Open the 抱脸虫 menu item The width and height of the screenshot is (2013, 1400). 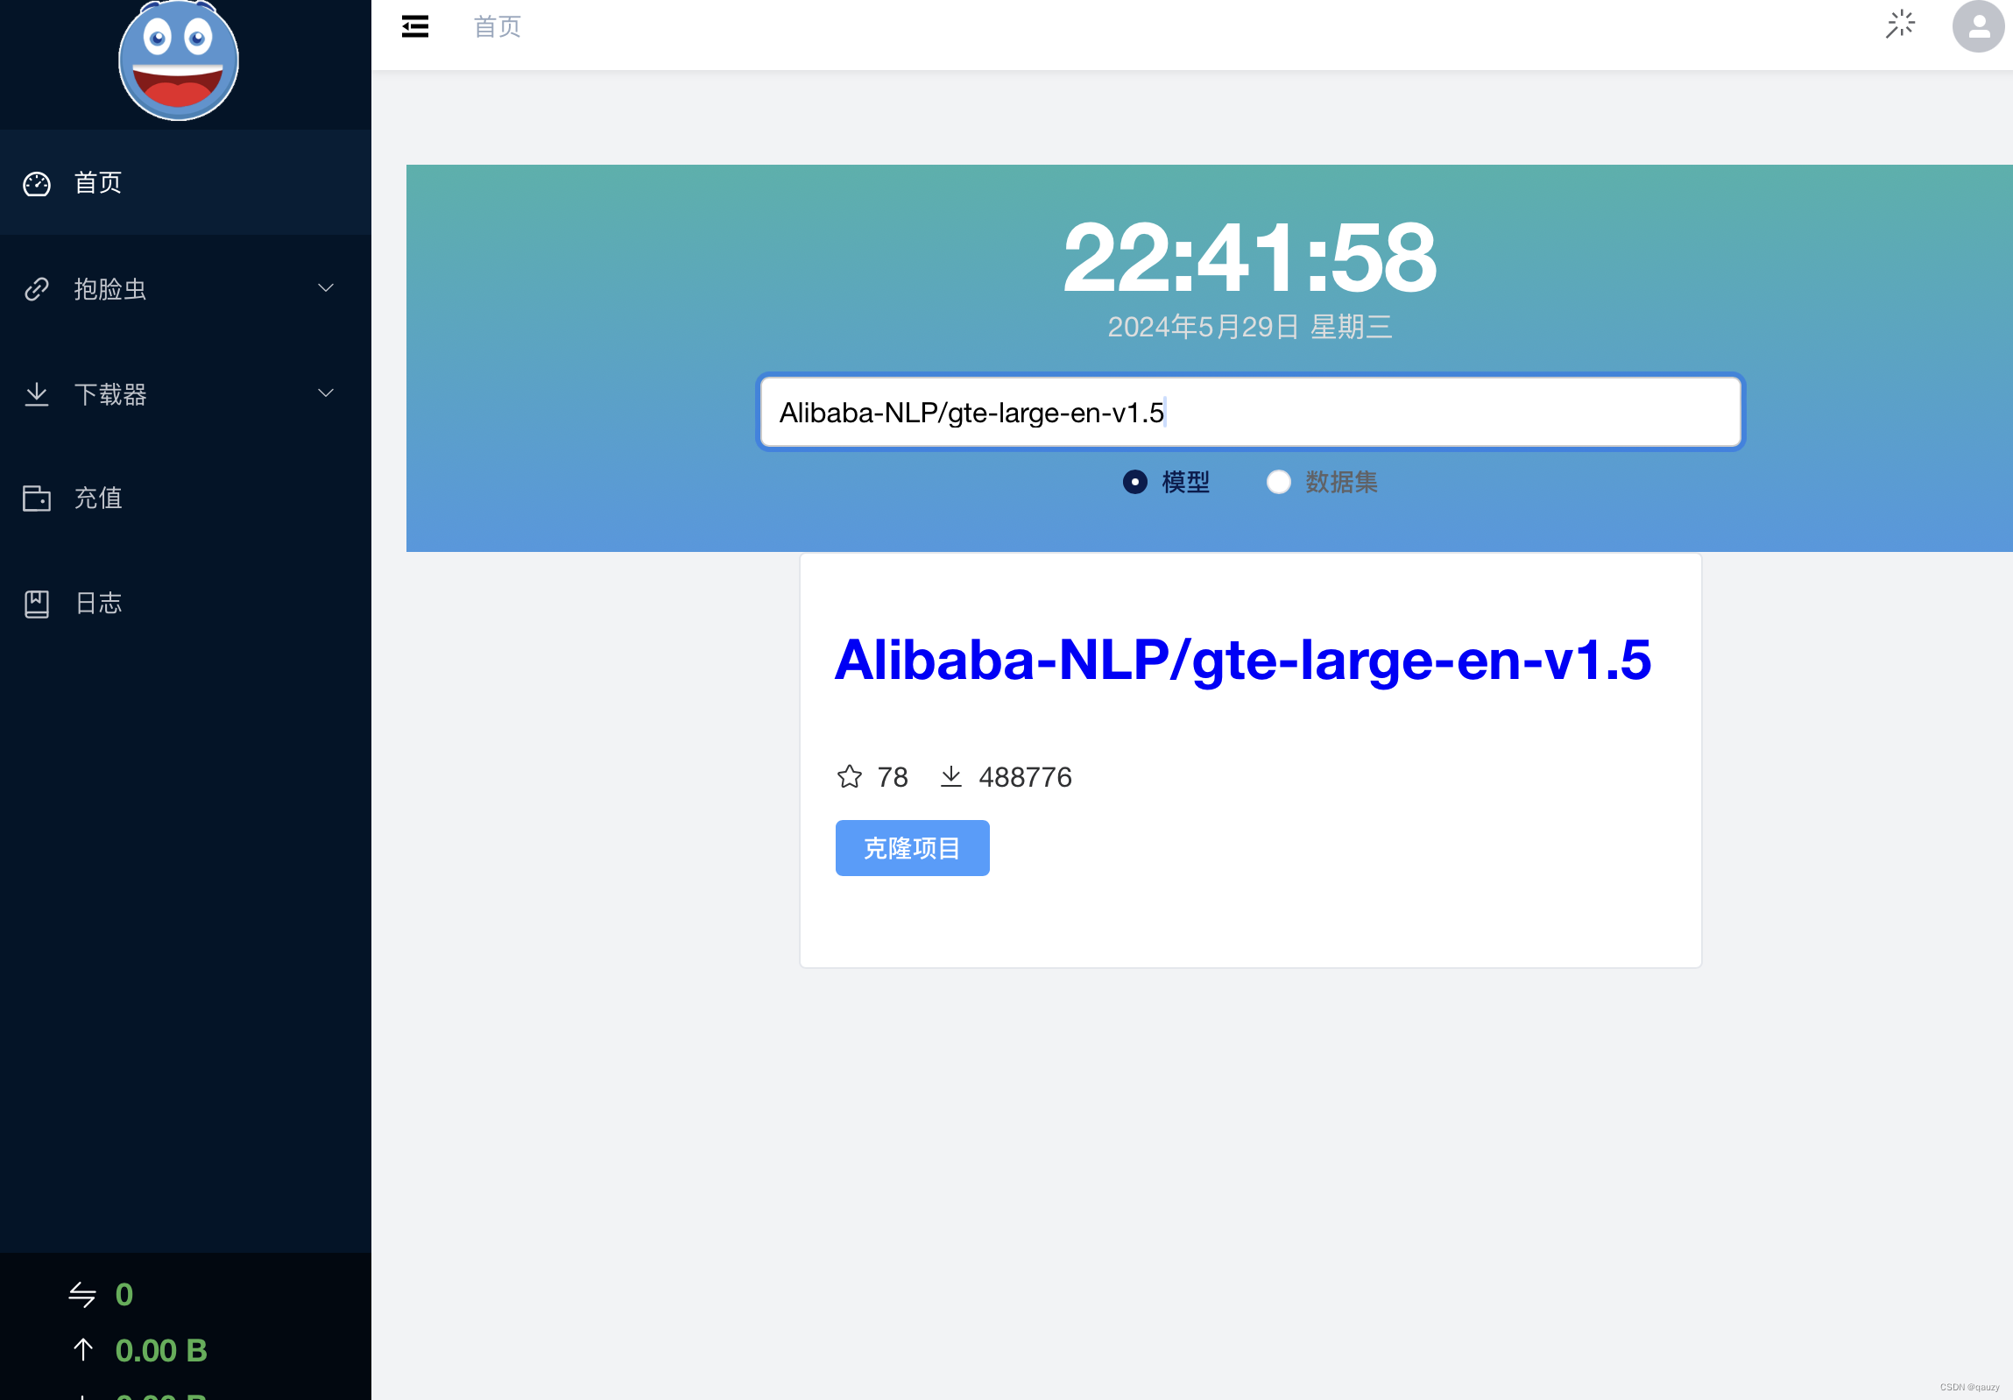point(110,288)
